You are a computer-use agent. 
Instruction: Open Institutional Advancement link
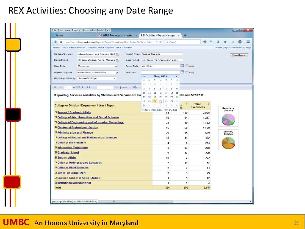(74, 183)
